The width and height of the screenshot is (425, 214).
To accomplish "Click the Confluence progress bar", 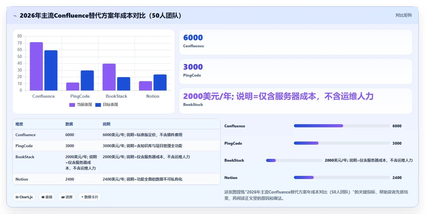I will [x=342, y=126].
